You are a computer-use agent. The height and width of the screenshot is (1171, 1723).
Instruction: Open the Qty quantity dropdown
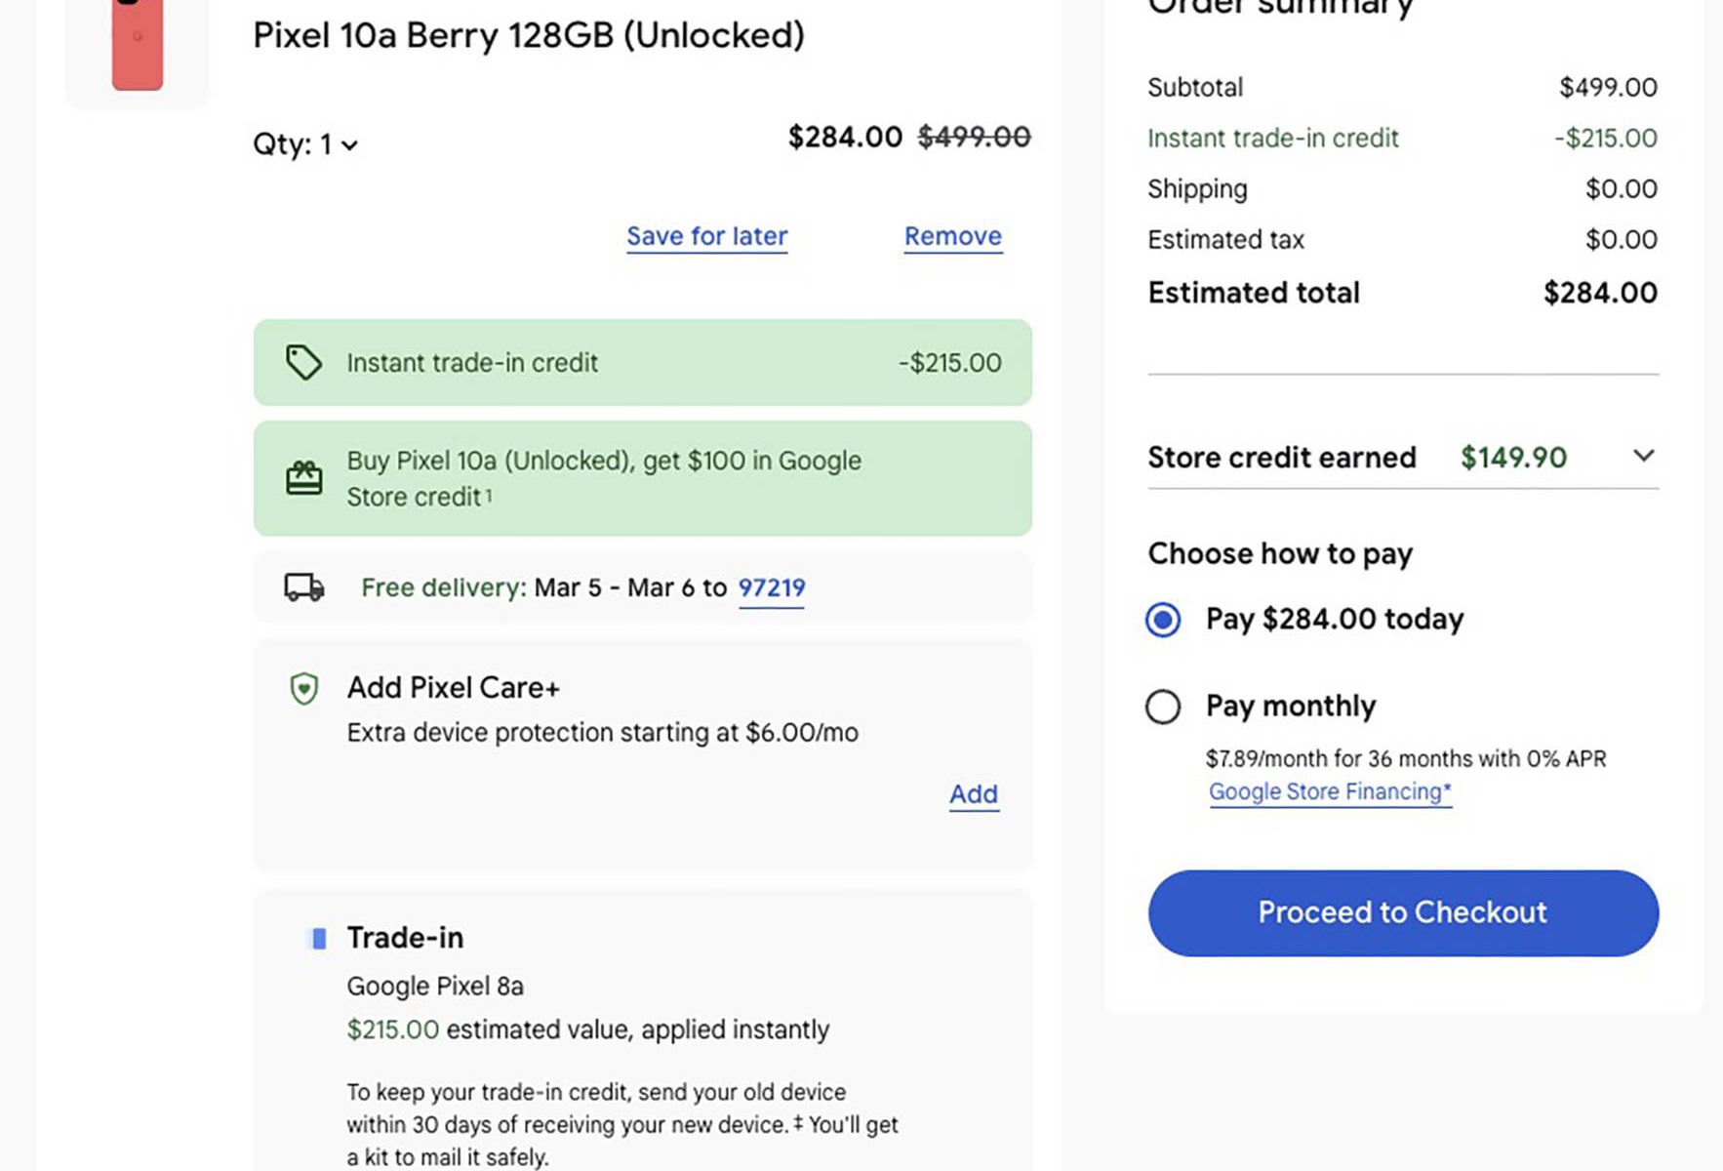[306, 144]
